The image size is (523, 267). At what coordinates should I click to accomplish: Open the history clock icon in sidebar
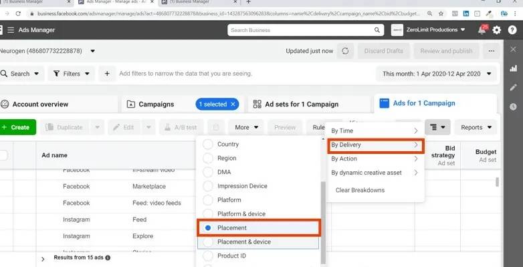[x=514, y=107]
